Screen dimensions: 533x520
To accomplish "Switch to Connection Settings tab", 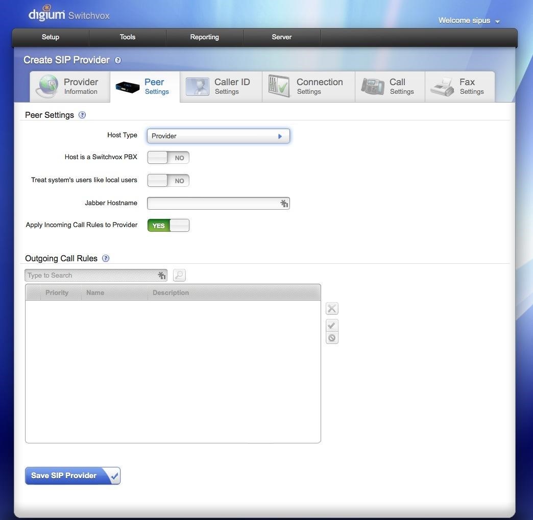I will (309, 87).
